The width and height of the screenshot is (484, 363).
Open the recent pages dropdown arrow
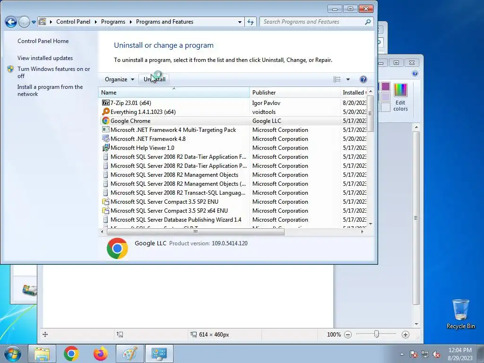[x=34, y=22]
